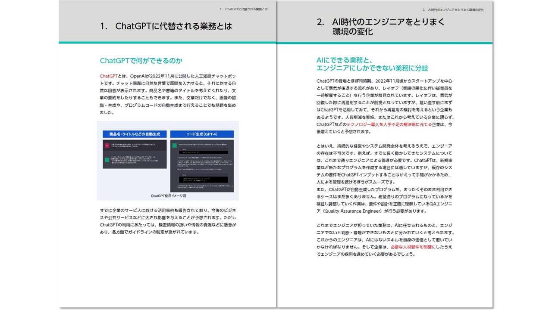Click the heading "1. ChatGPTに代替される業務とは"
The height and width of the screenshot is (310, 552).
[166, 26]
